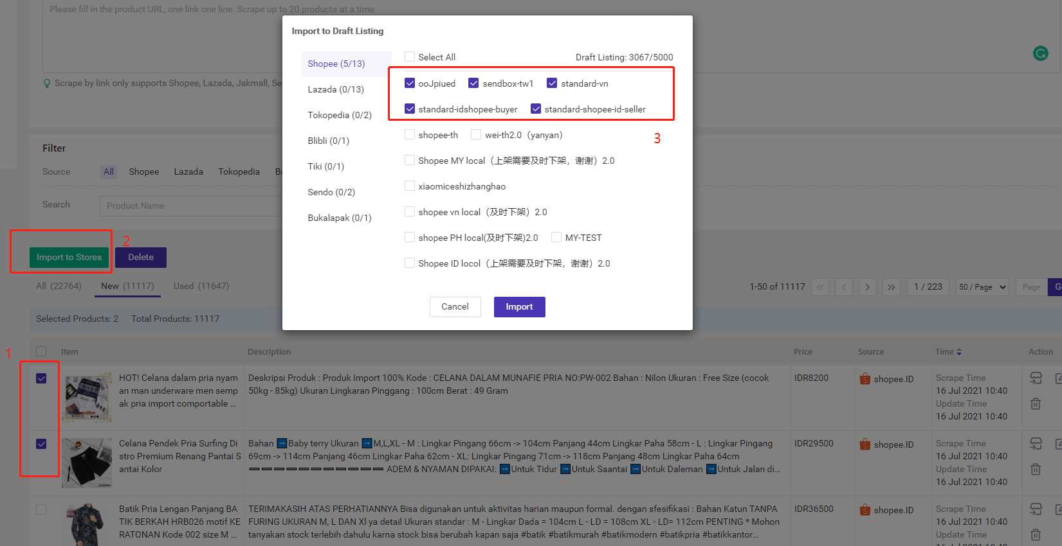Uncheck sendbox-tw1 store checkbox

(x=474, y=84)
